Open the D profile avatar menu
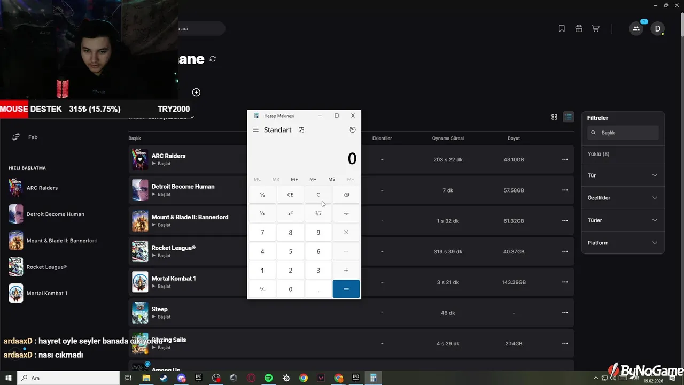Viewport: 684px width, 385px height. click(x=657, y=29)
